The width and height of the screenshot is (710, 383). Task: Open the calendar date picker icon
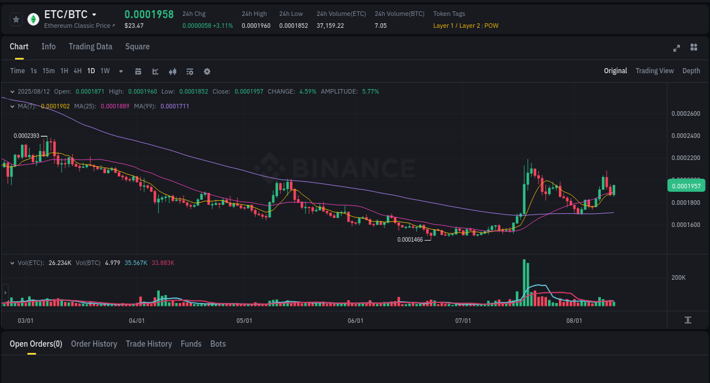point(138,71)
